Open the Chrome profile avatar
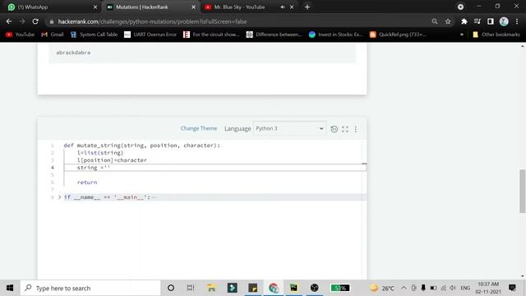The width and height of the screenshot is (526, 296). point(504,21)
